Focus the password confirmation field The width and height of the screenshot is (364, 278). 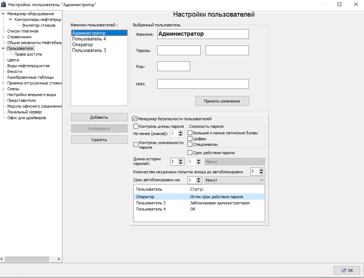coord(227,51)
